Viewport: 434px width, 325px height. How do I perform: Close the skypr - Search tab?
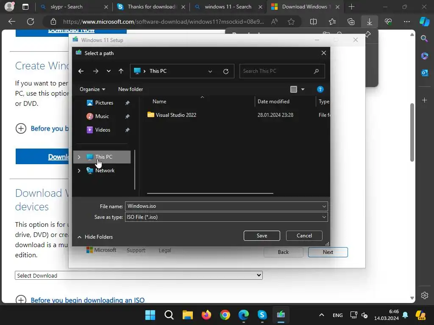[106, 7]
